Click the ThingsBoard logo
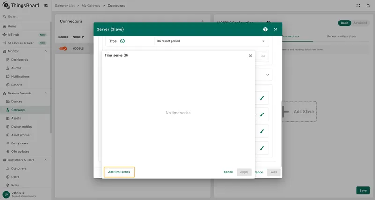Viewport: 375px width, 200px height. pyautogui.click(x=21, y=5)
